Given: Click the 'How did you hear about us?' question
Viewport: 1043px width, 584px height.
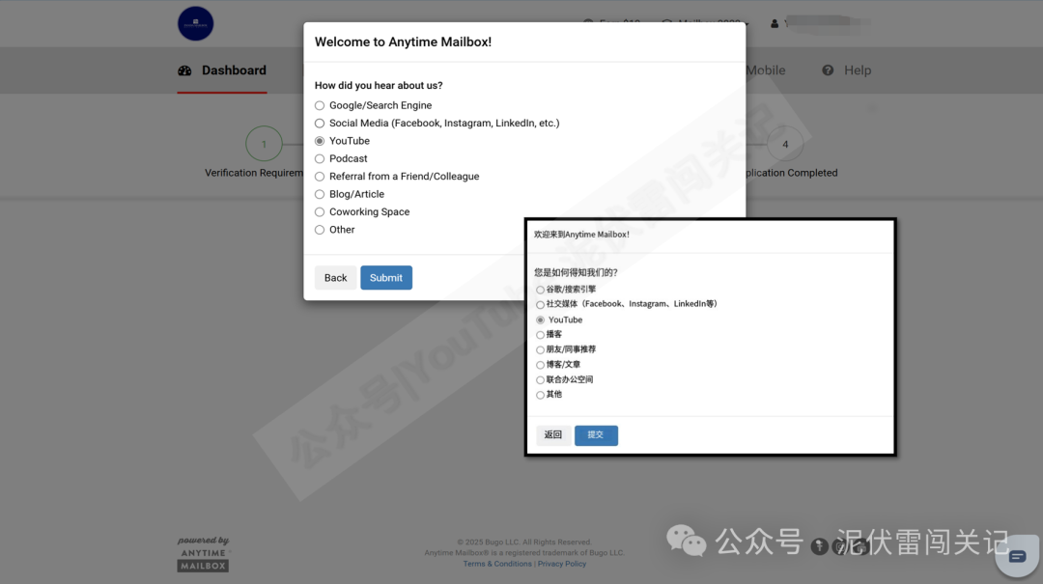Looking at the screenshot, I should (x=379, y=86).
